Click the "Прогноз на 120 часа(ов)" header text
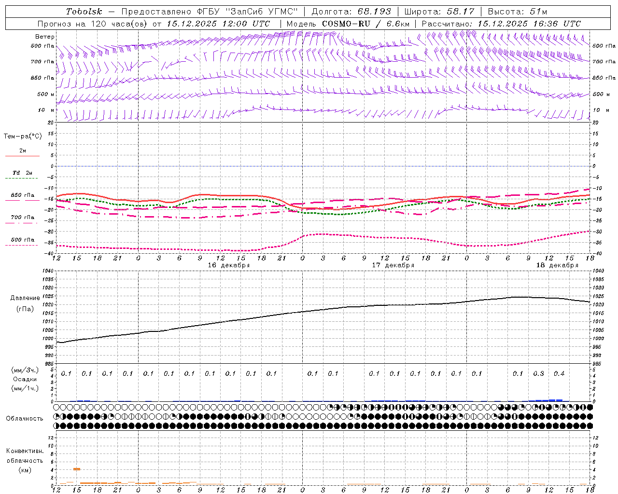 [93, 24]
